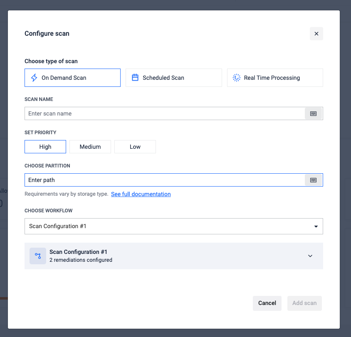Viewport: 351px width, 337px height.
Task: Click the Scan Configuration #1 workflow icon
Action: point(38,256)
